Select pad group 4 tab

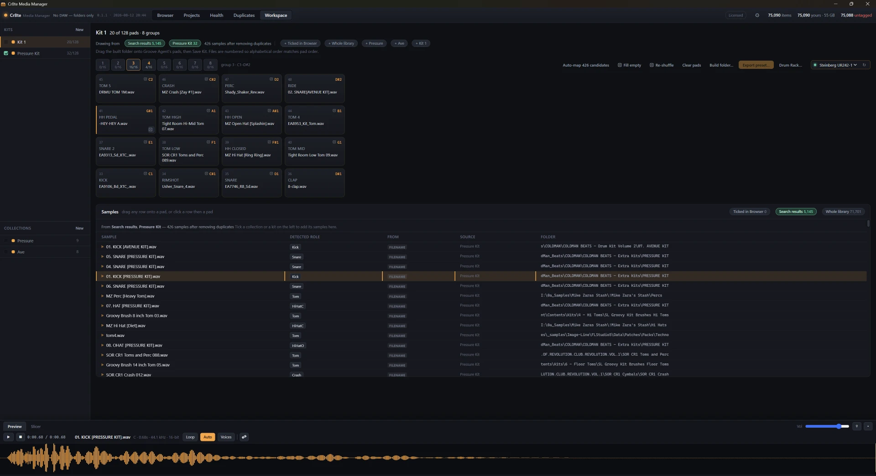coord(149,65)
